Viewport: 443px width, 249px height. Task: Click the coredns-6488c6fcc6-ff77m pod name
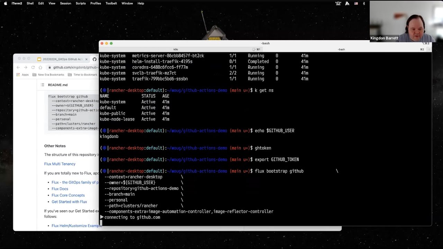click(x=160, y=67)
